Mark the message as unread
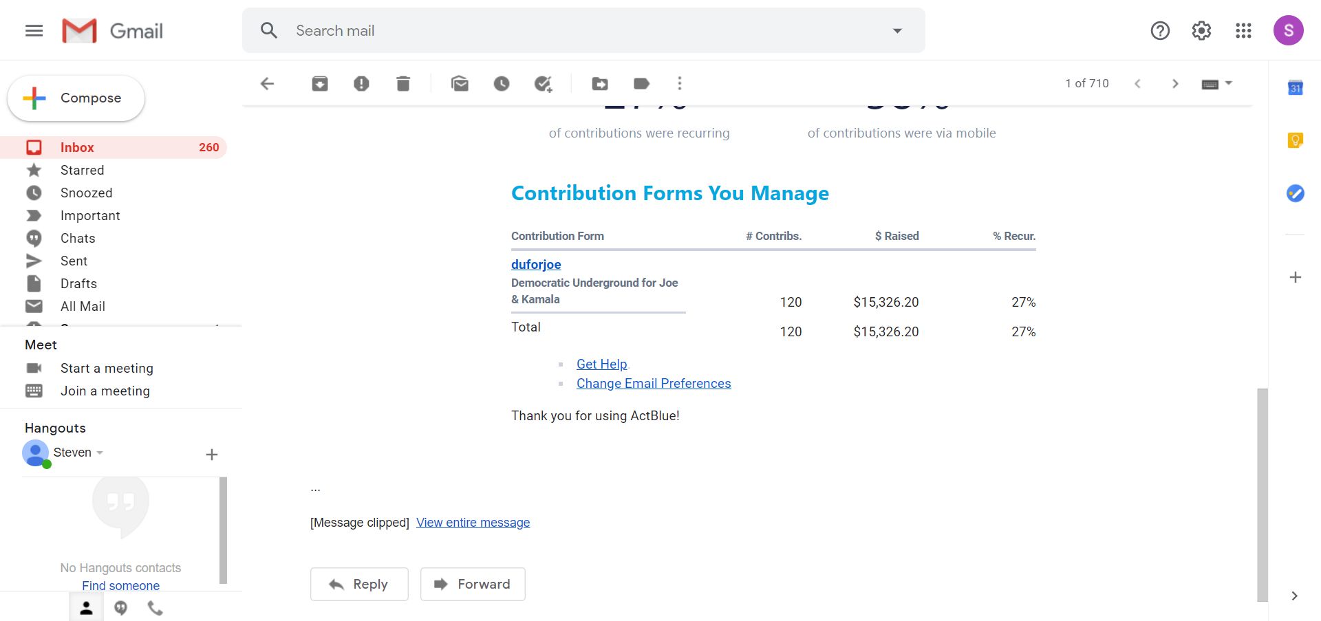This screenshot has width=1321, height=621. [460, 84]
